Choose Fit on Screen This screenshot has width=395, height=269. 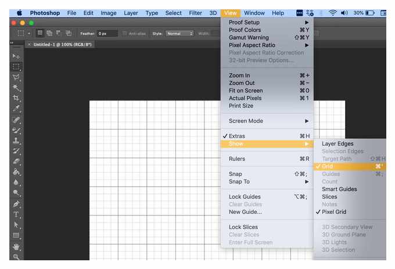pyautogui.click(x=267, y=91)
